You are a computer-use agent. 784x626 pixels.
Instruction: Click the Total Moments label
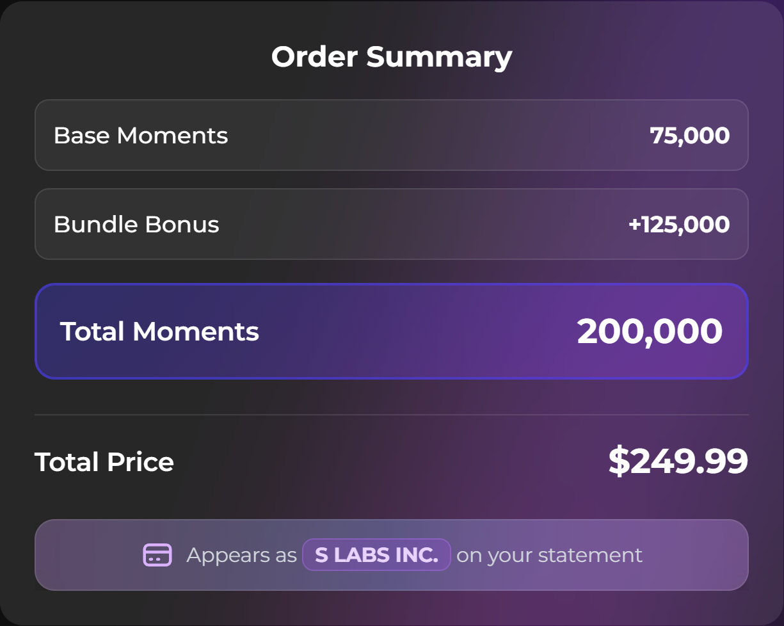pyautogui.click(x=159, y=332)
